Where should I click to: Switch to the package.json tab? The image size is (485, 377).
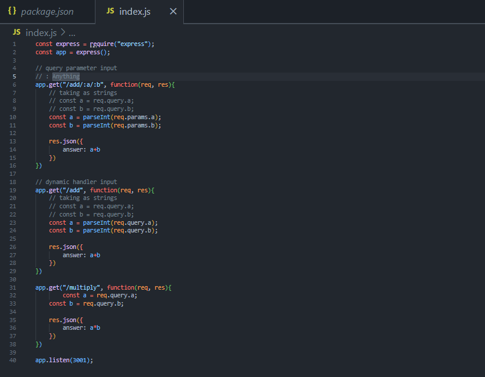47,11
